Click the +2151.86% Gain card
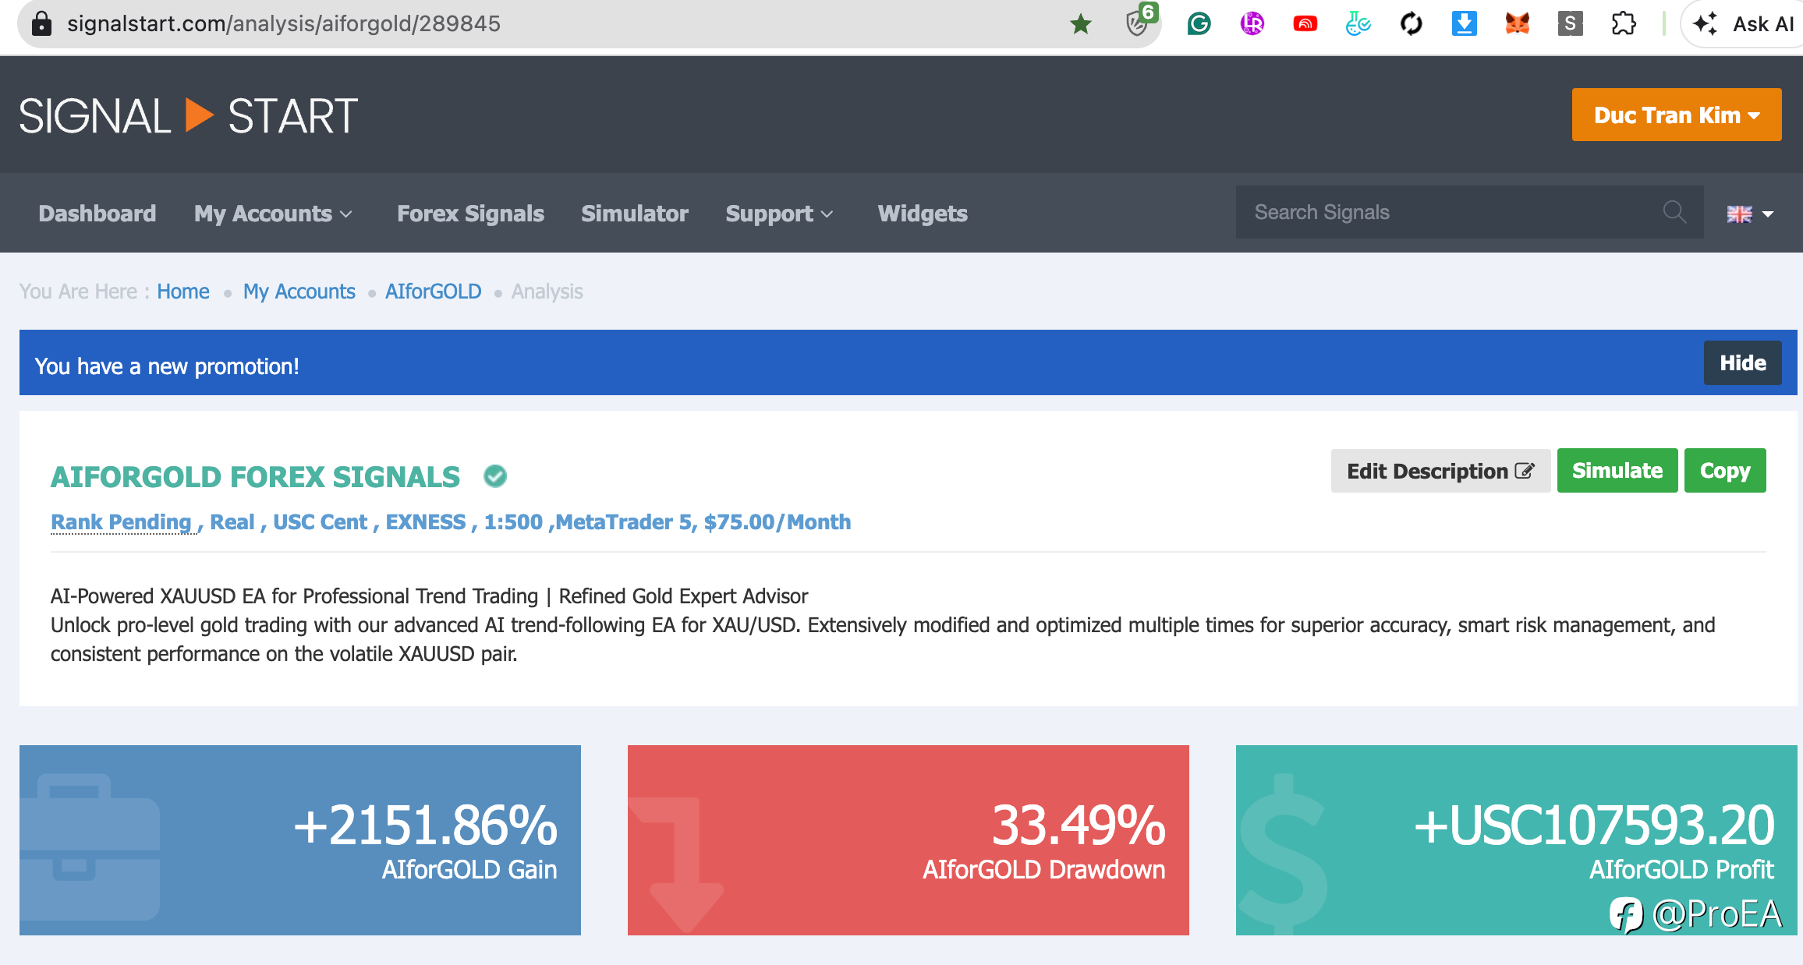Image resolution: width=1803 pixels, height=965 pixels. (x=300, y=840)
